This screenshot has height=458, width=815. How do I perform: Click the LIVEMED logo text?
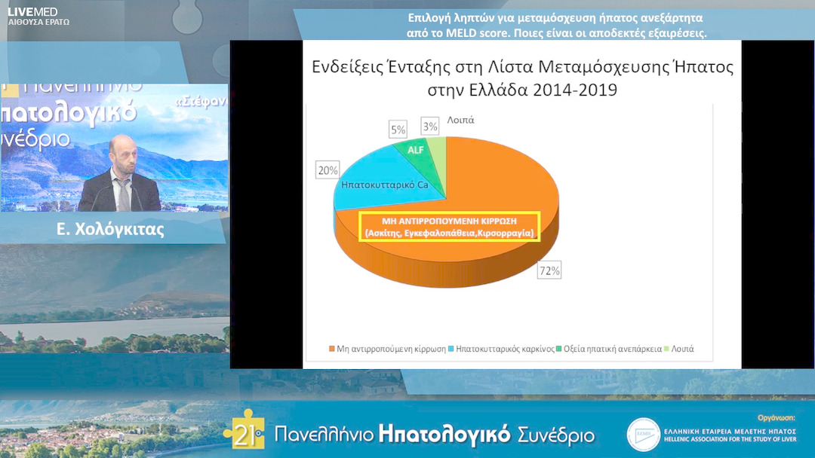pos(32,11)
